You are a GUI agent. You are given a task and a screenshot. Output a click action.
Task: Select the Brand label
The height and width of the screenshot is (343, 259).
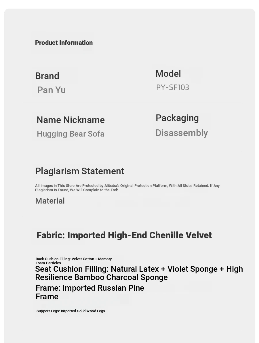(x=47, y=76)
